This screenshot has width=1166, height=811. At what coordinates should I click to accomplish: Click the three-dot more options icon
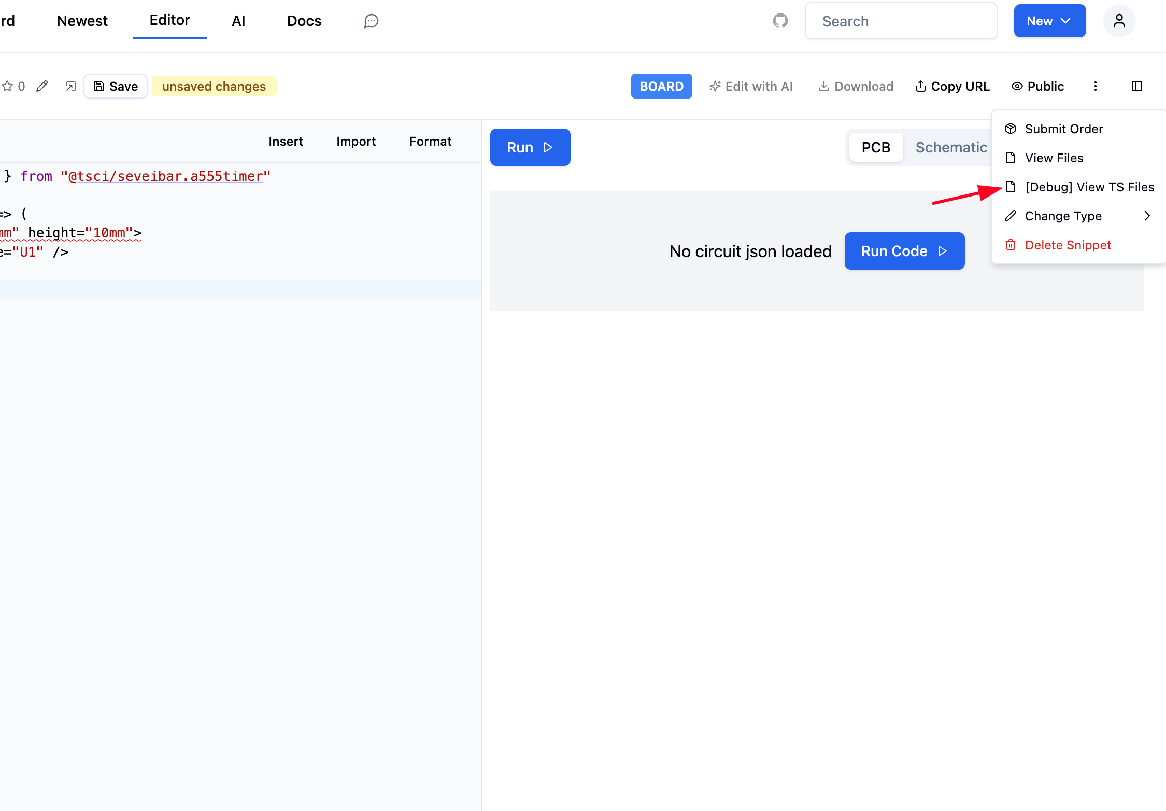[1095, 86]
